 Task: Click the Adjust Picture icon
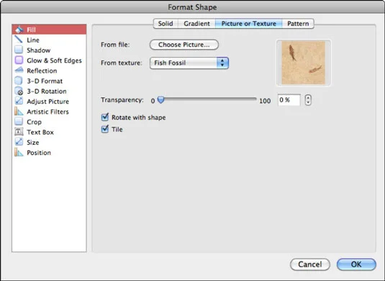tap(19, 101)
